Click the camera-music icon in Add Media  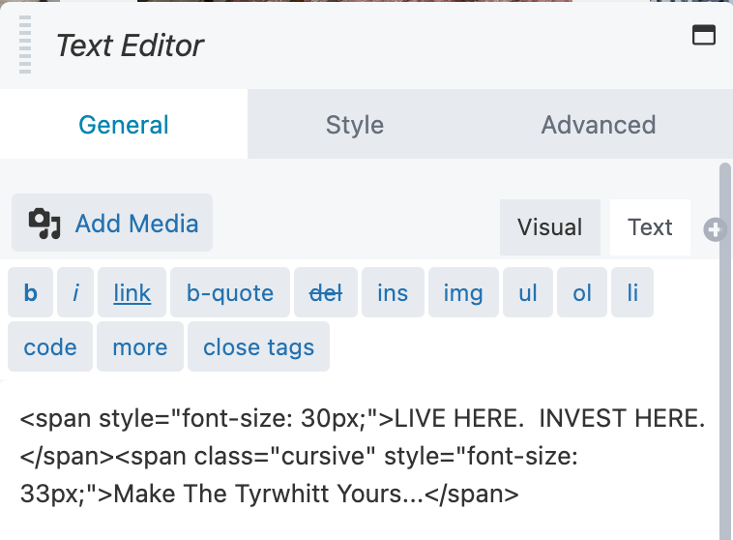[44, 224]
